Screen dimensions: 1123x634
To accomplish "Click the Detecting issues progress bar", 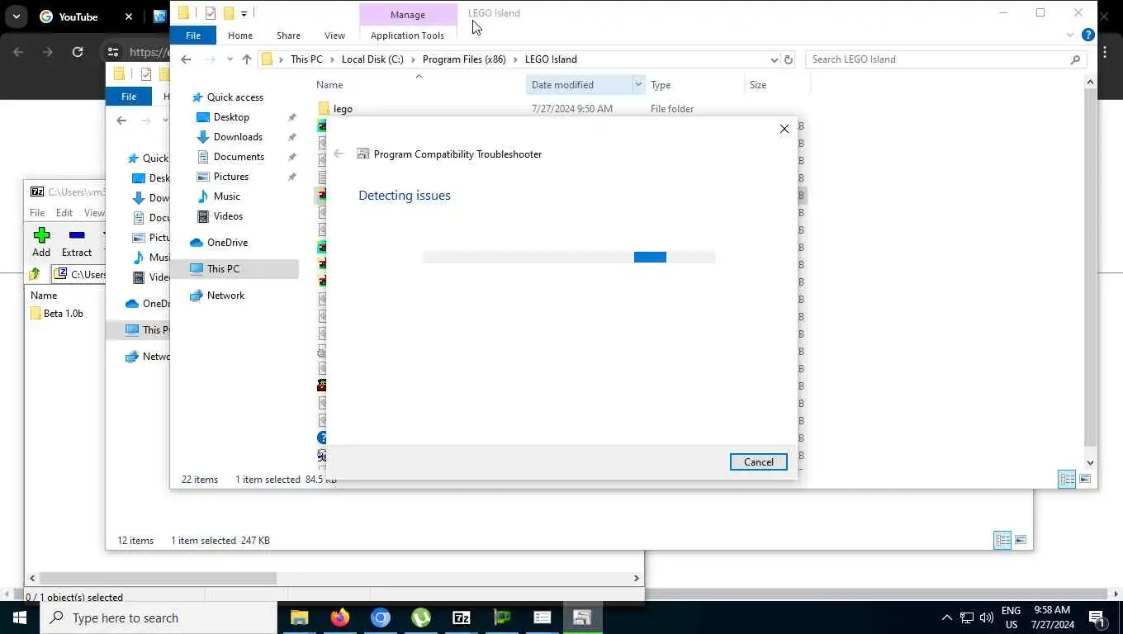I will [x=569, y=258].
